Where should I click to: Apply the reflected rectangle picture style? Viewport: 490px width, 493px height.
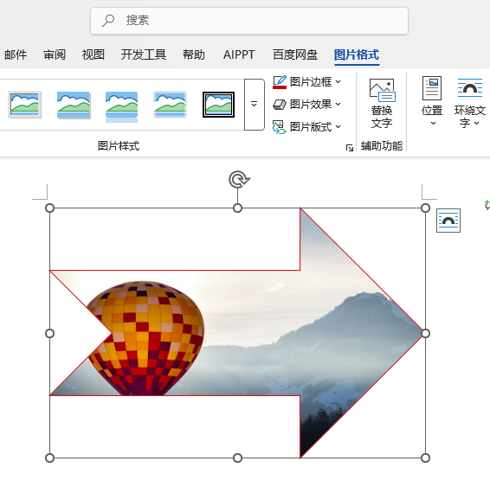[122, 106]
